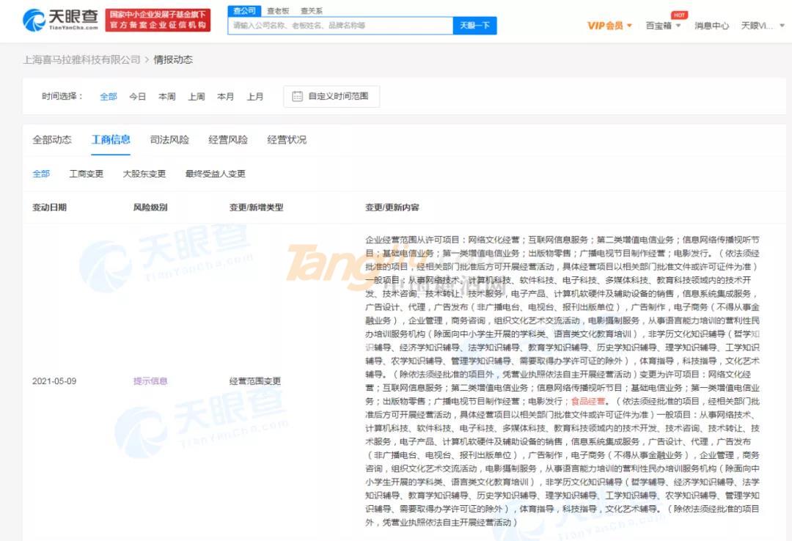Select the 查关系 search tab
792x541 pixels.
coord(311,10)
